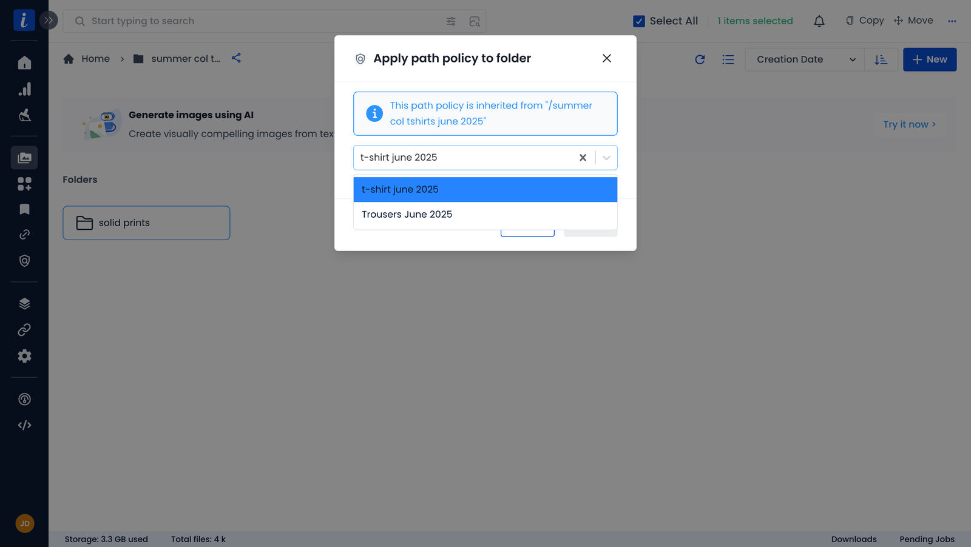971x547 pixels.
Task: Open the Home icon in the sidebar
Action: coord(24,62)
